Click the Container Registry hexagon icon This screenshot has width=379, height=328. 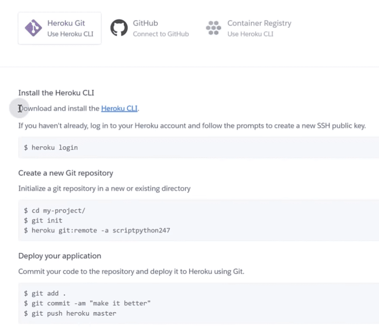tap(213, 28)
